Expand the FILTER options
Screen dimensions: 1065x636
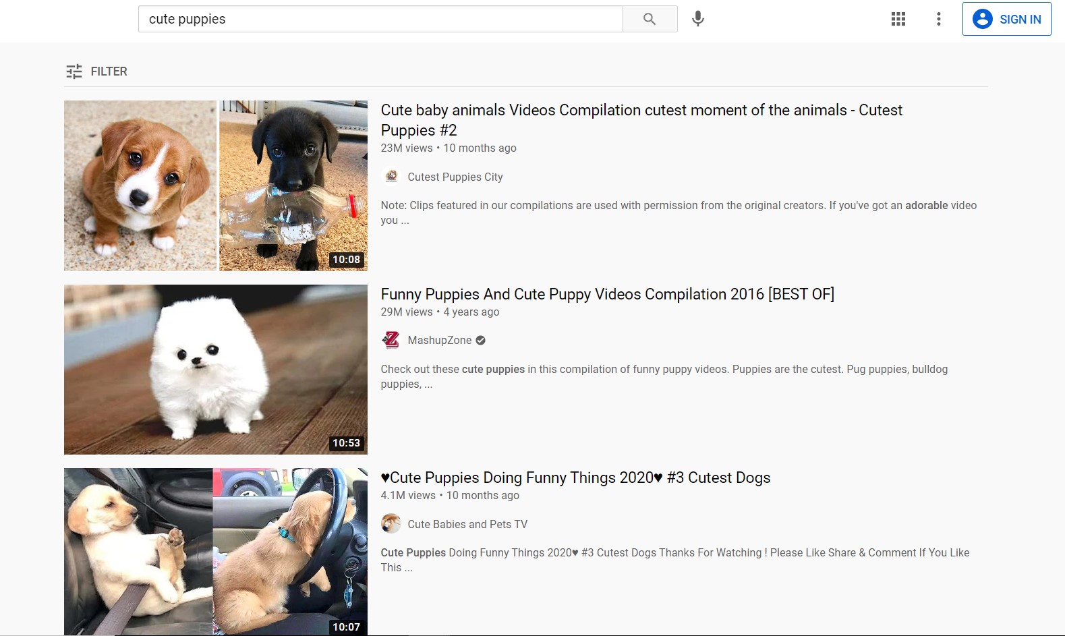[109, 71]
